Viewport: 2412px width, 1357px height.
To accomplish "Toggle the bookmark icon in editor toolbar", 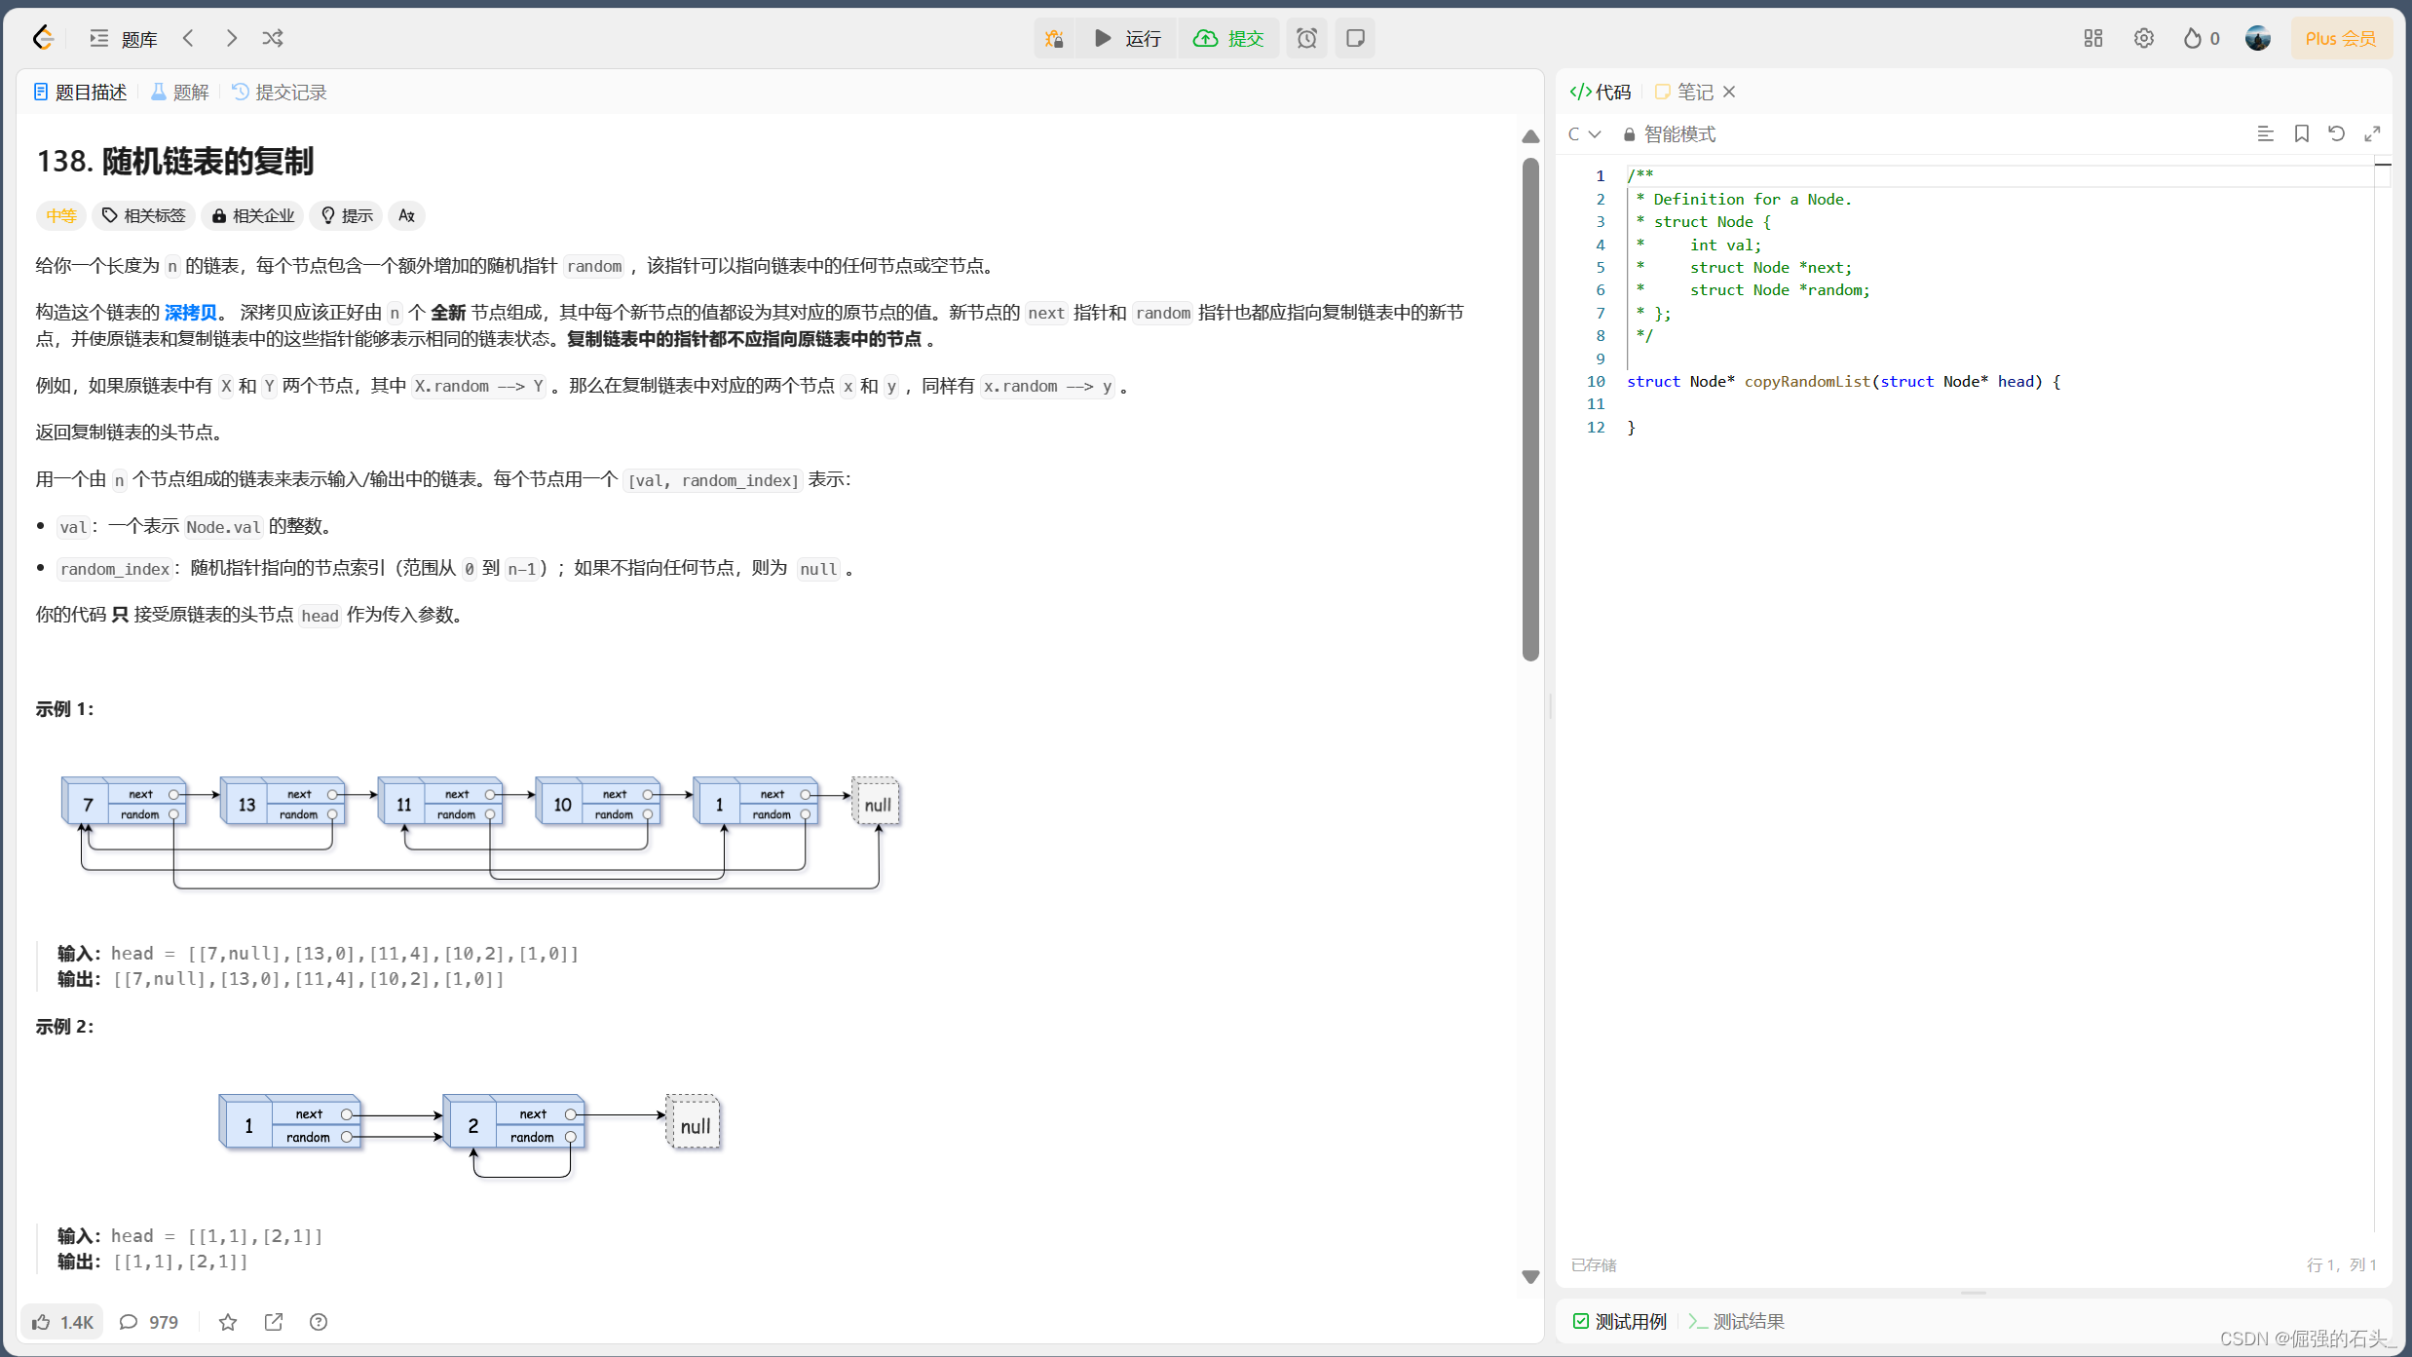I will (2301, 133).
